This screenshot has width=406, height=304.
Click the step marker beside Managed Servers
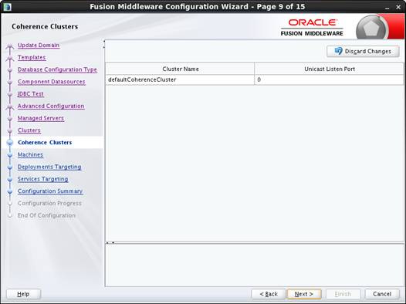coord(10,119)
